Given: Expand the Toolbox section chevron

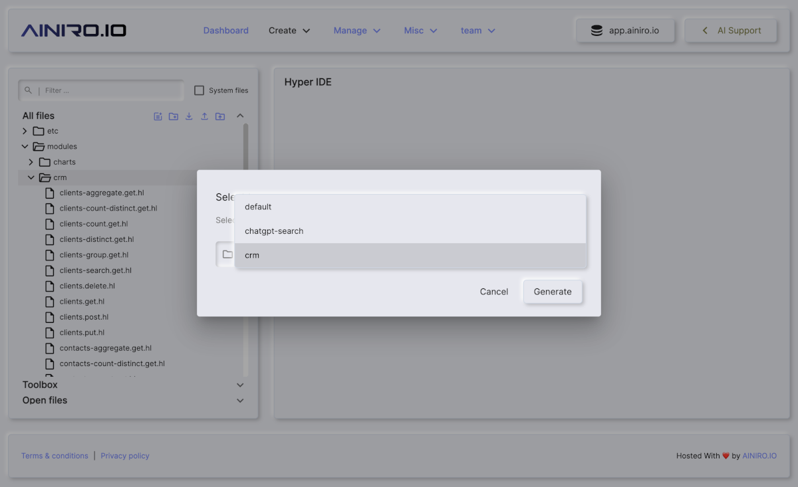Looking at the screenshot, I should tap(240, 385).
